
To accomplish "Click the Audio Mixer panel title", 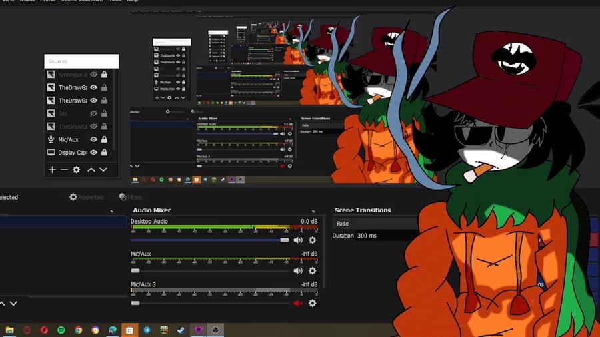I will click(152, 210).
